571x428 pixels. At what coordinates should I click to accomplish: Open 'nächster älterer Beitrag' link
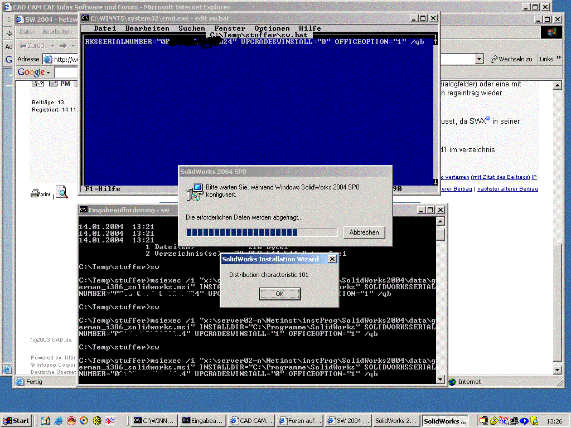[x=507, y=189]
